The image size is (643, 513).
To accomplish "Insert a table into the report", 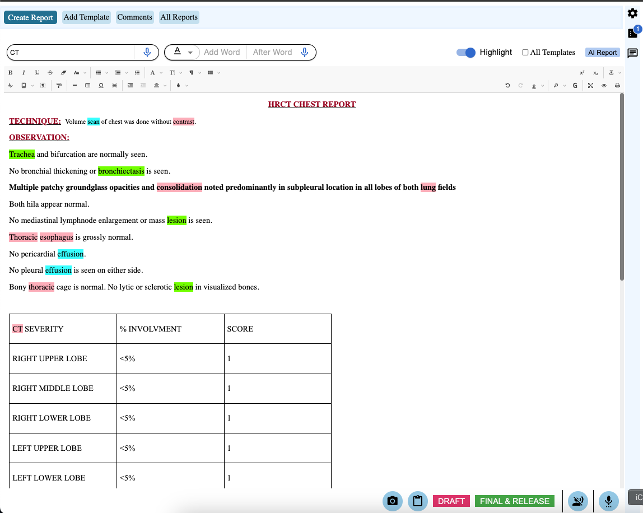I will tap(86, 85).
